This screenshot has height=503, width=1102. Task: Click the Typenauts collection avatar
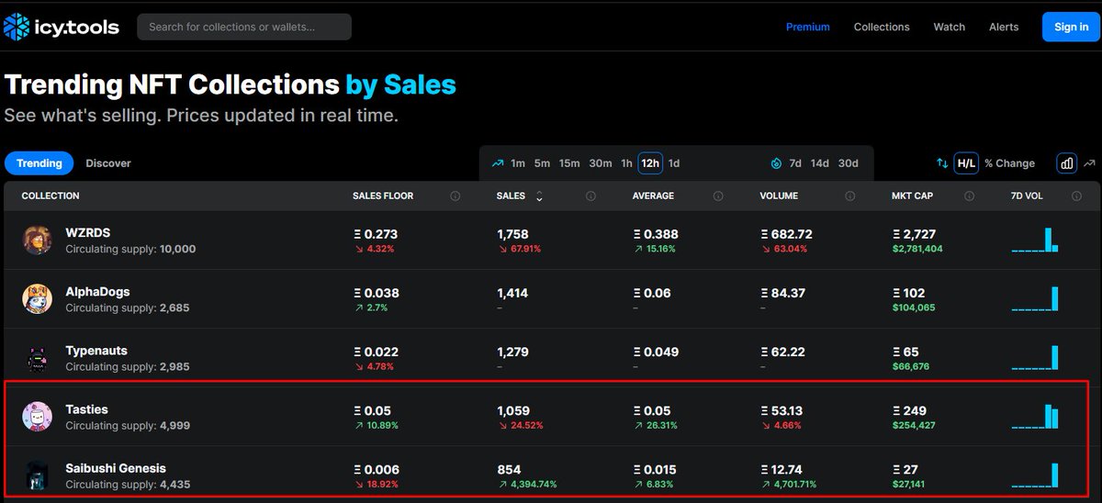pyautogui.click(x=38, y=358)
